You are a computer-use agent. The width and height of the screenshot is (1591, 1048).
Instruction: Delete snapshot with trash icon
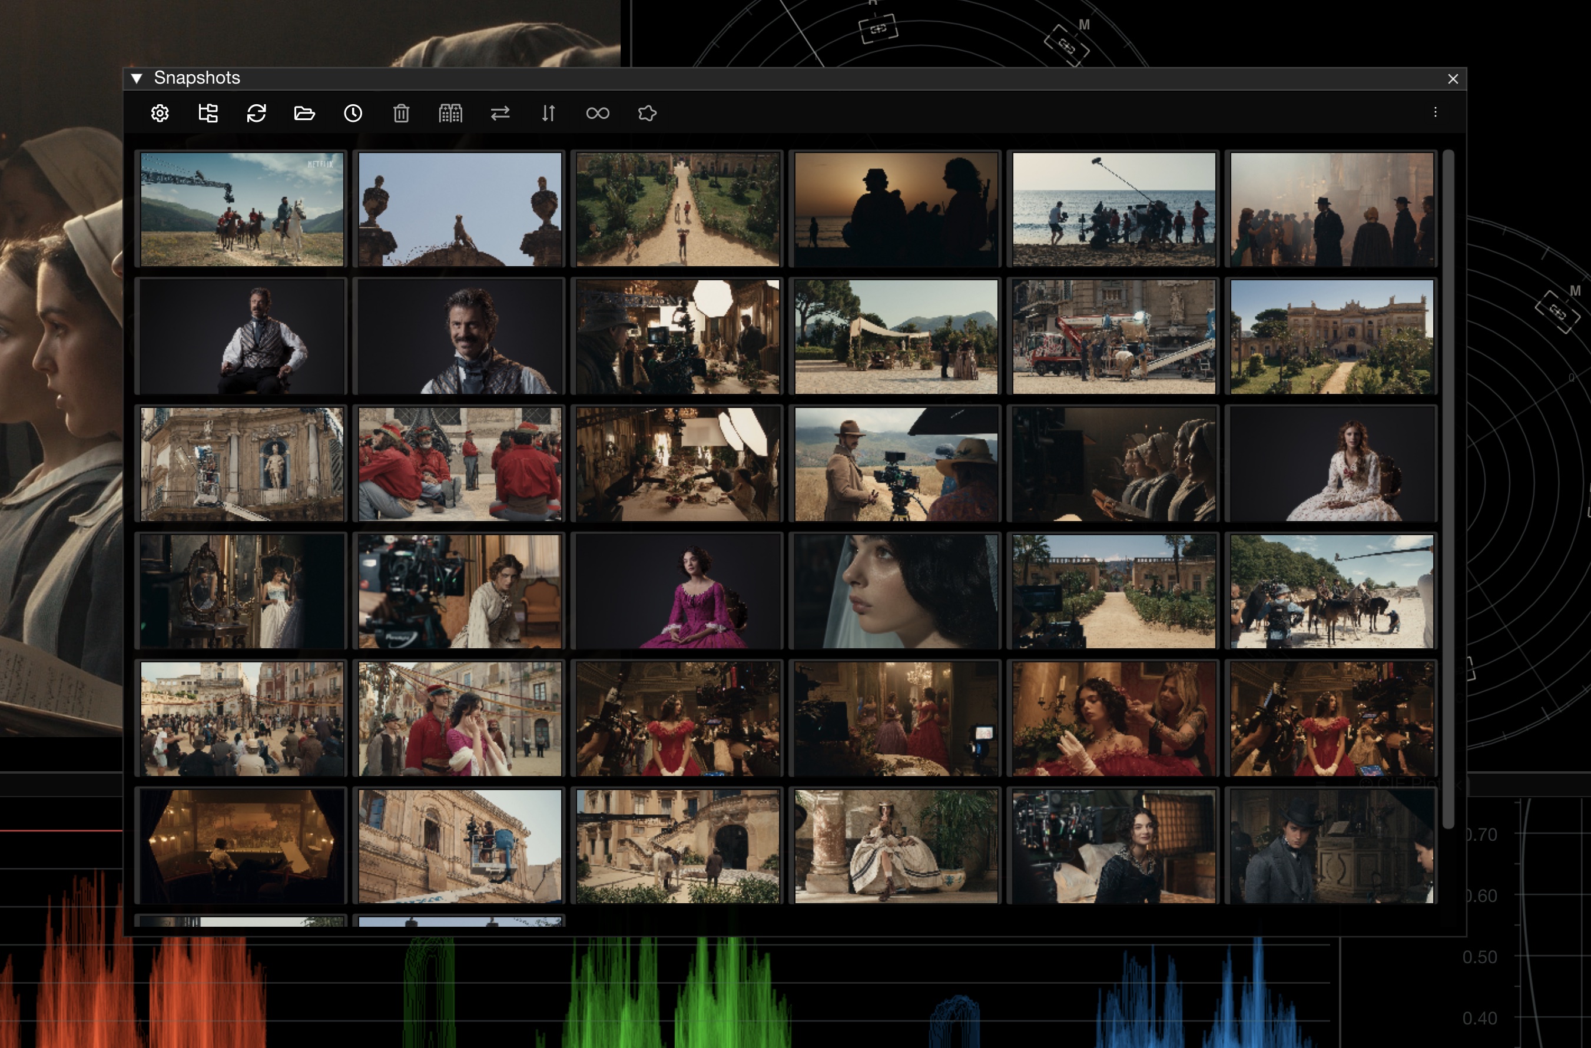click(401, 114)
